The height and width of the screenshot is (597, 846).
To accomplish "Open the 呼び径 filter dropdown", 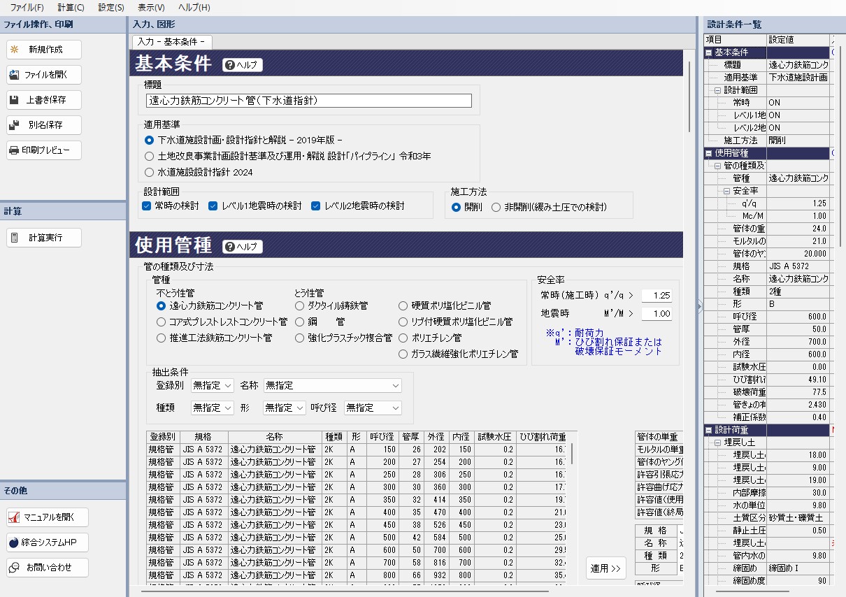I will pyautogui.click(x=373, y=408).
